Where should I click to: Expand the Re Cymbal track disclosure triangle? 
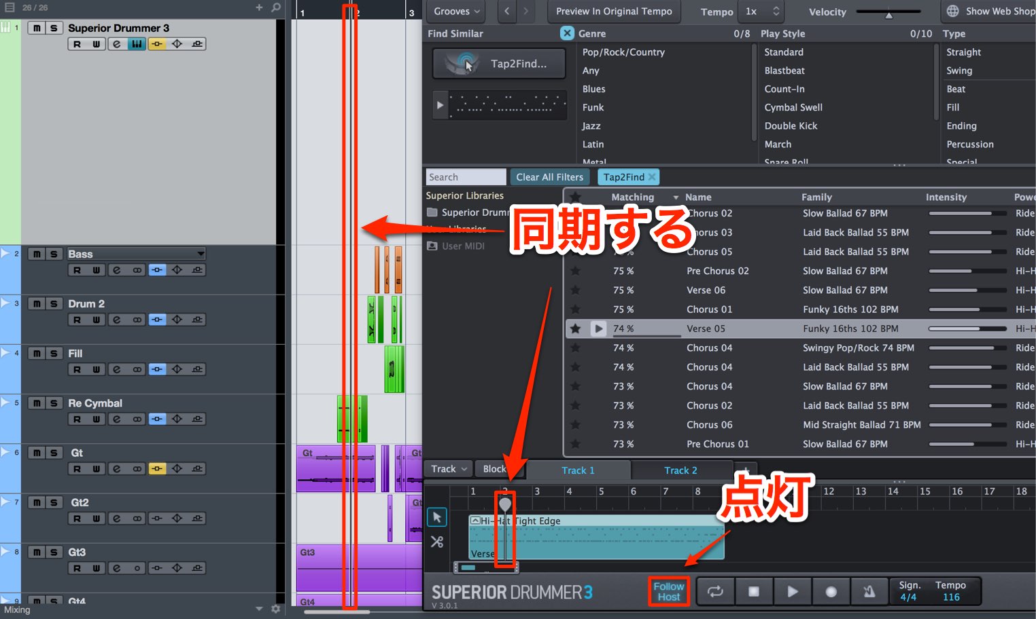[5, 402]
